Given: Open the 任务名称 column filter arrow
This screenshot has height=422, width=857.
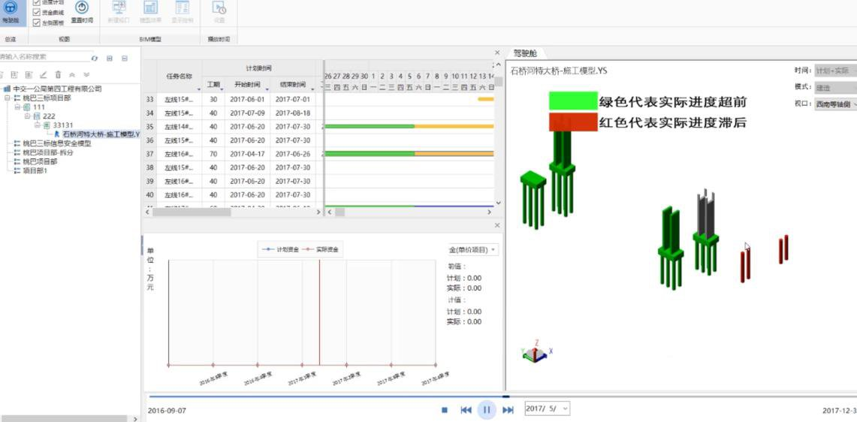Looking at the screenshot, I should [198, 88].
